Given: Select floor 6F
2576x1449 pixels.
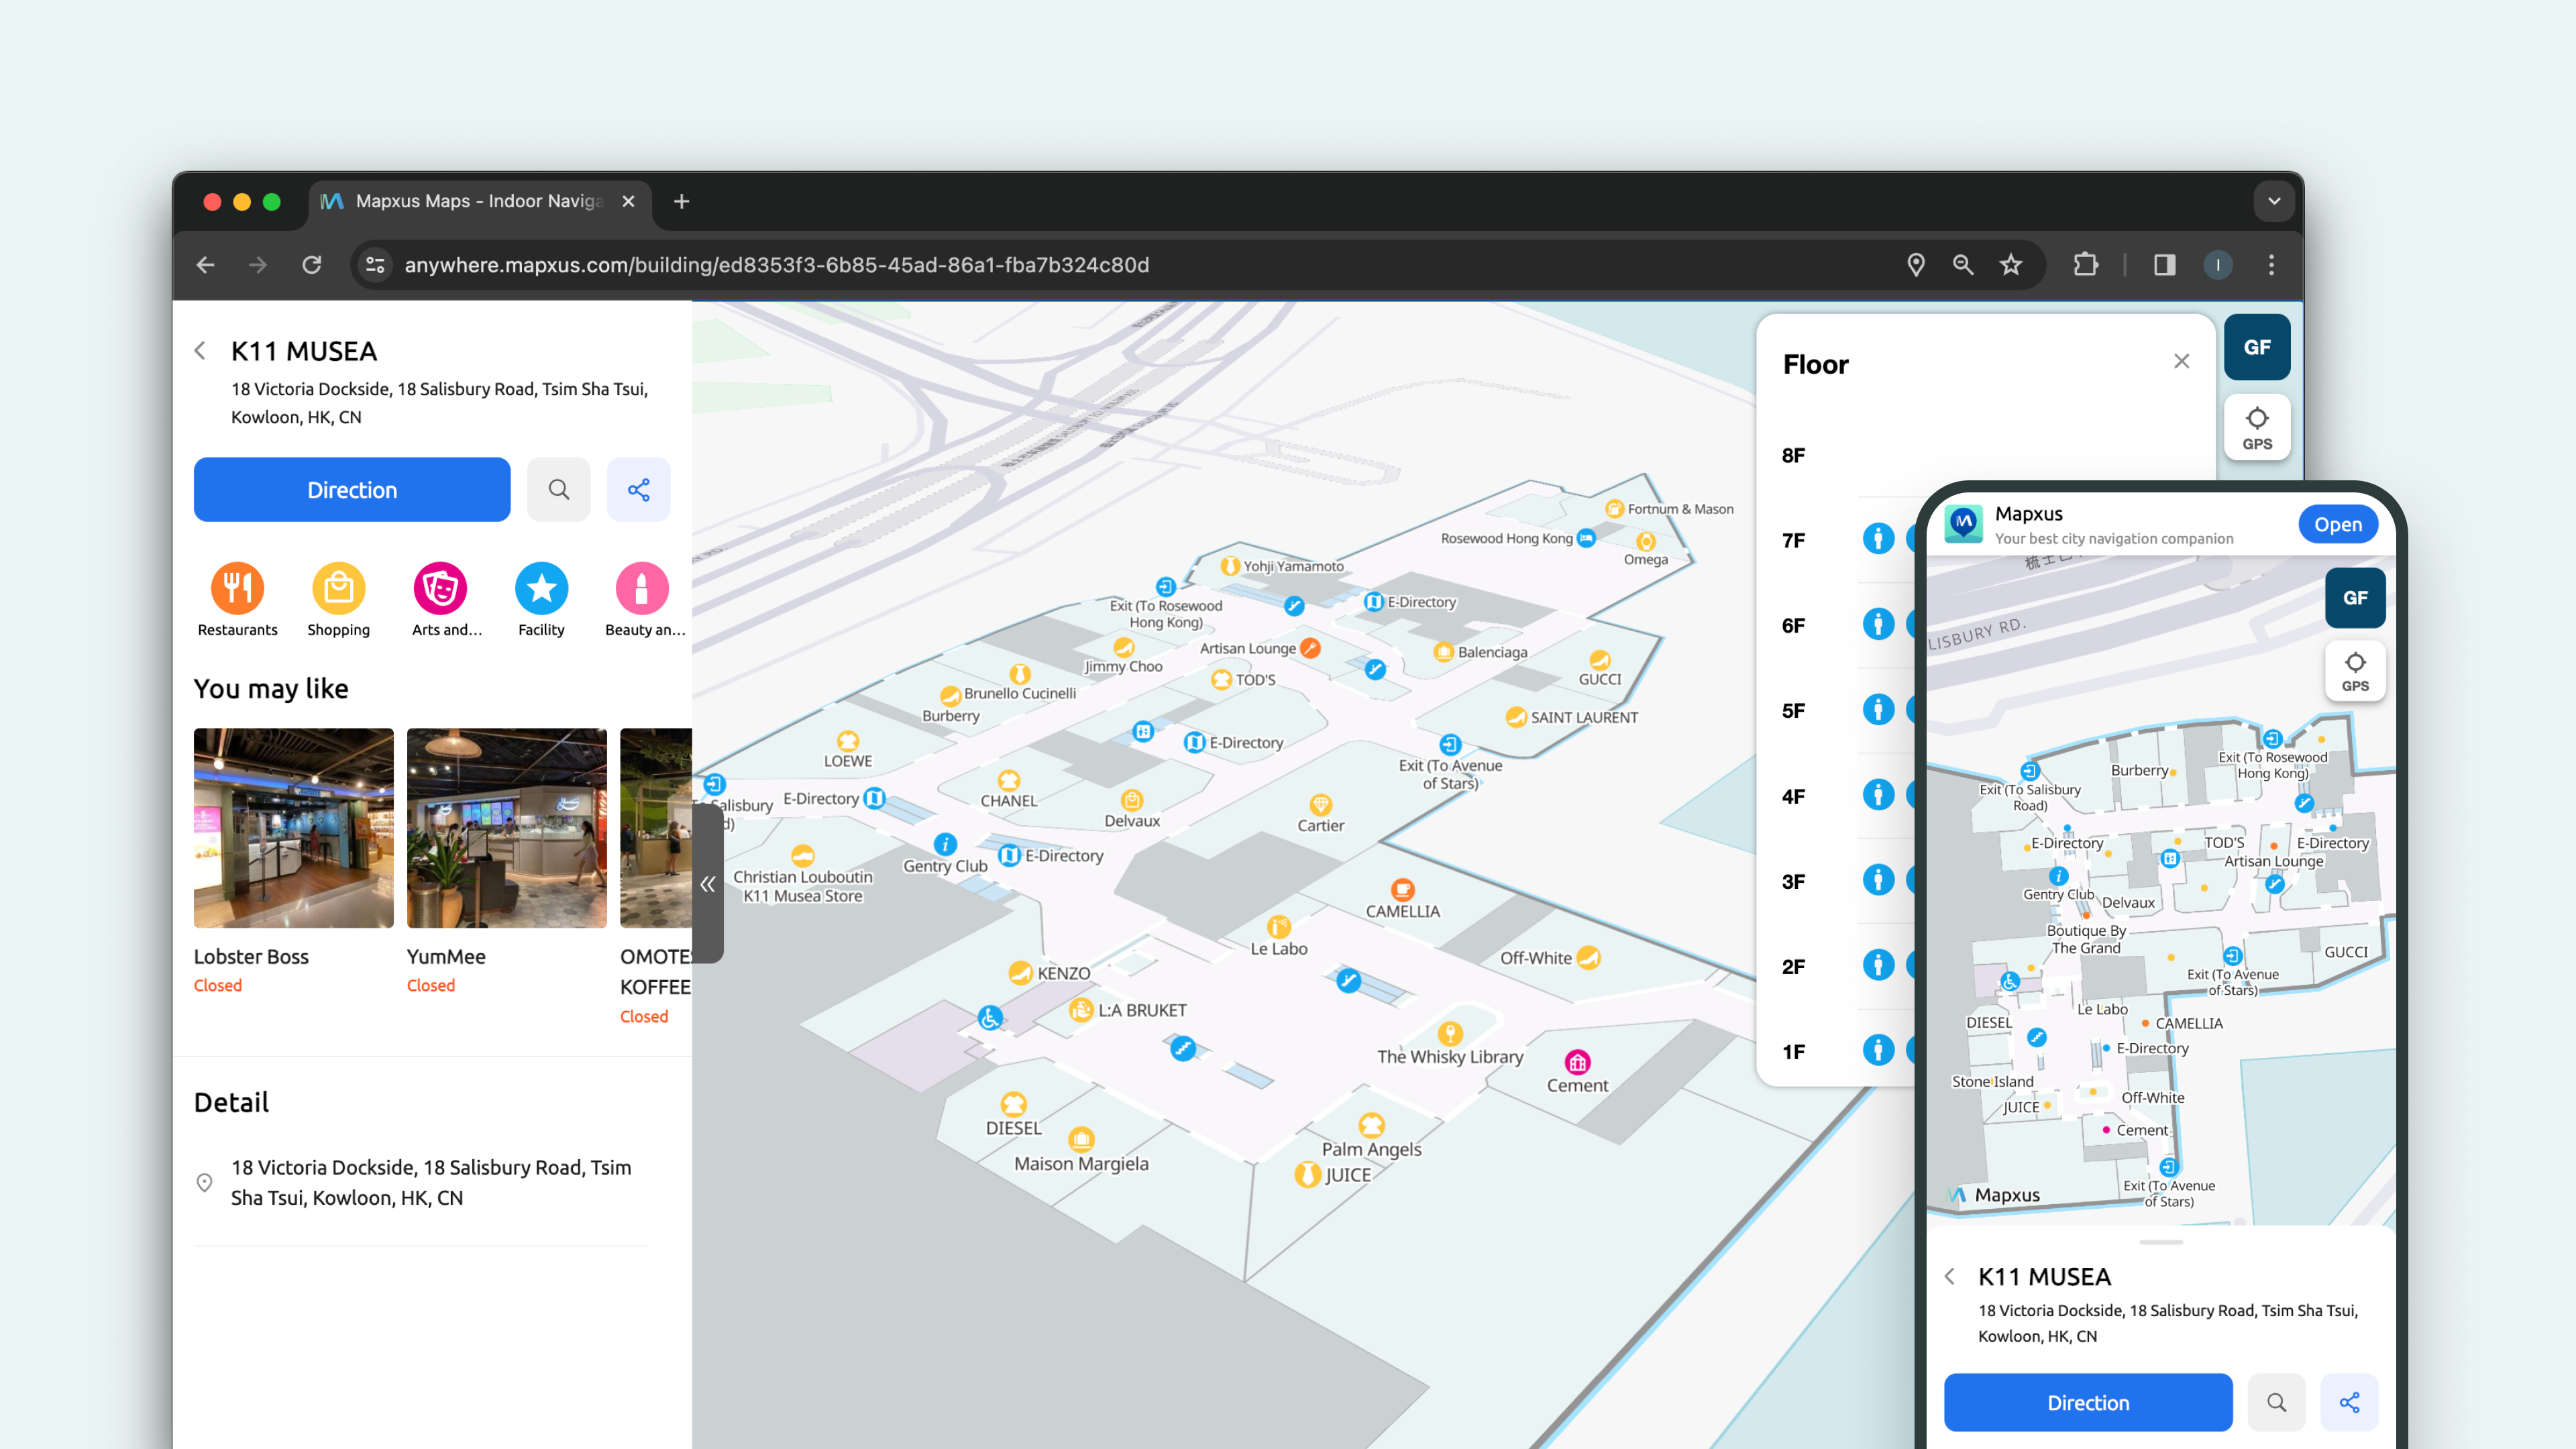Looking at the screenshot, I should pos(1794,626).
